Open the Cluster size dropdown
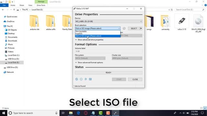 (x=127, y=58)
